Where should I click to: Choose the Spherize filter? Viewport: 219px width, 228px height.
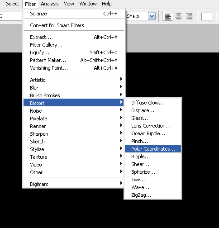tap(153, 172)
